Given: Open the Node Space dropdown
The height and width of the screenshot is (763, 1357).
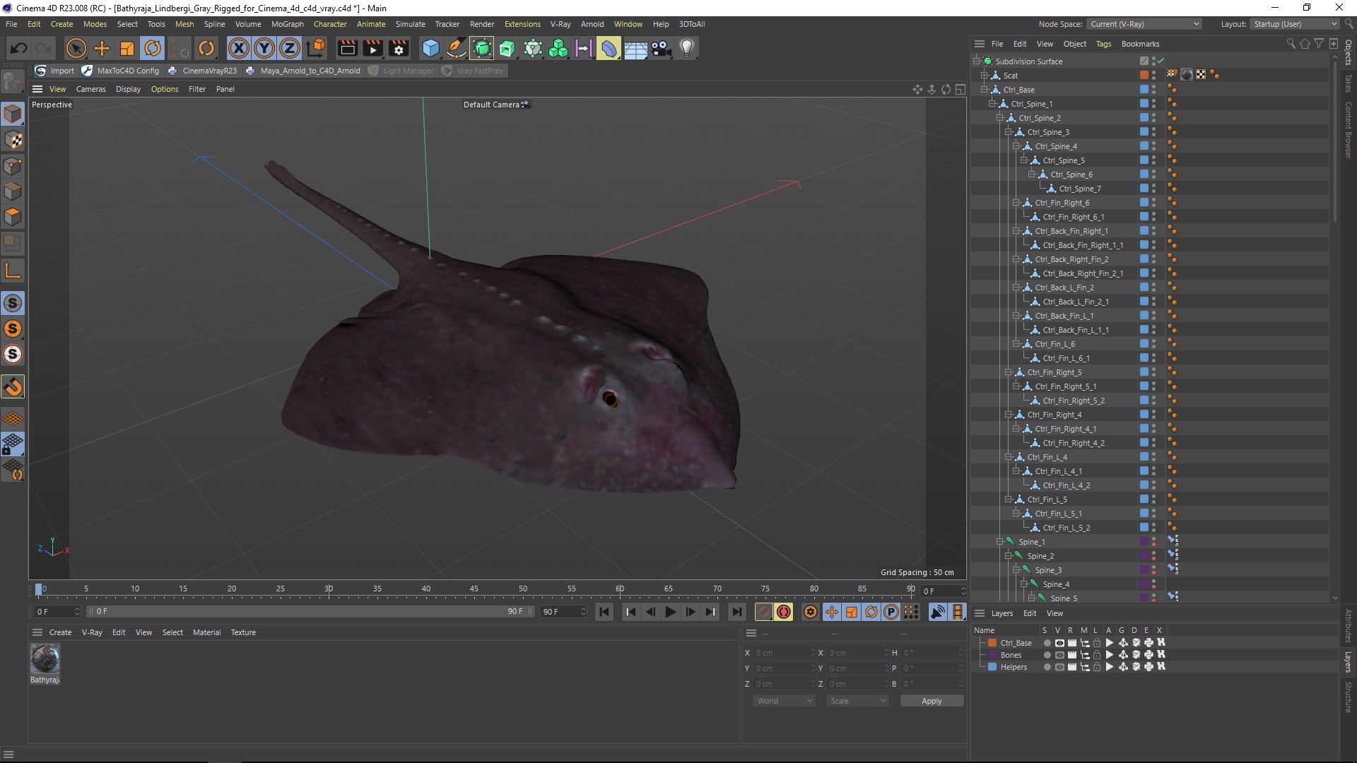Looking at the screenshot, I should click(1144, 24).
